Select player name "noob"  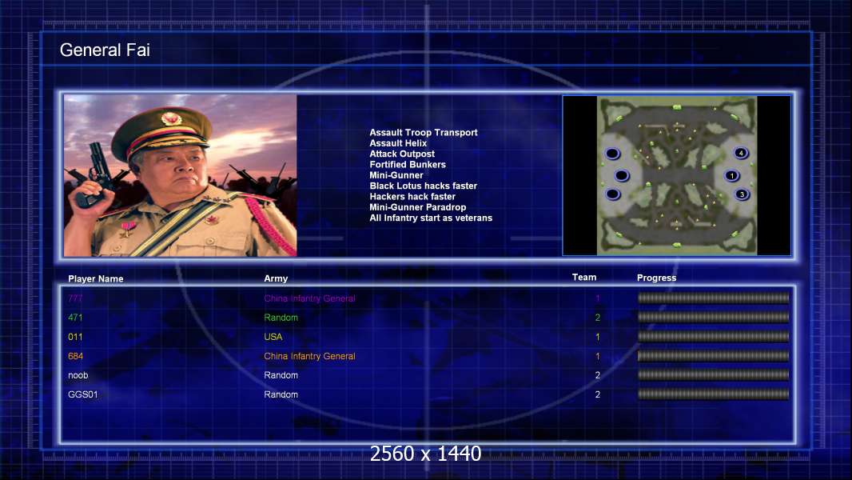pos(78,375)
